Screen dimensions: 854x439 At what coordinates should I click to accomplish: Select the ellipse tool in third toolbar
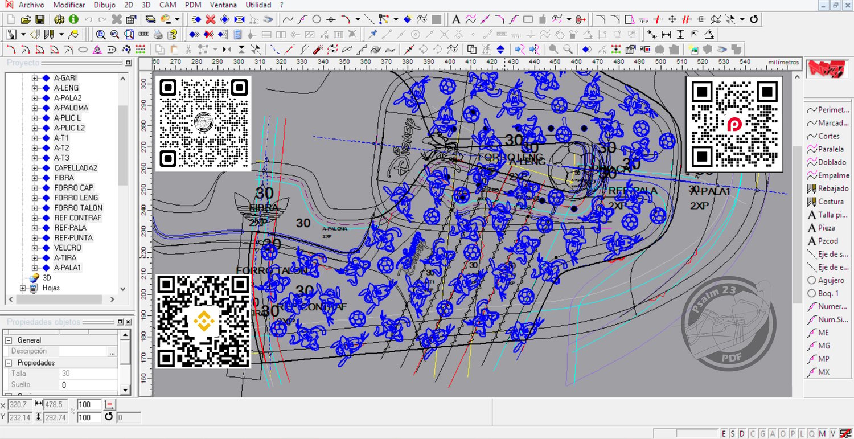pos(83,49)
